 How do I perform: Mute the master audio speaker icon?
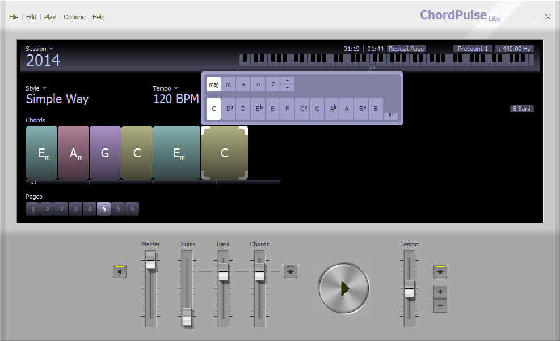coord(120,271)
